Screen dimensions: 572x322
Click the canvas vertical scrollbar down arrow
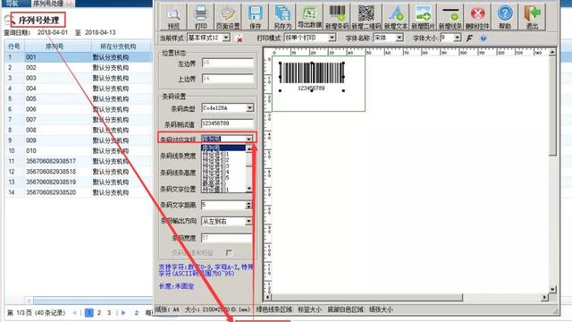(552, 289)
